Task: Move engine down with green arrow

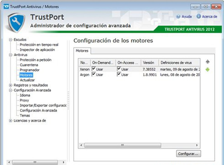Action: coord(207,70)
